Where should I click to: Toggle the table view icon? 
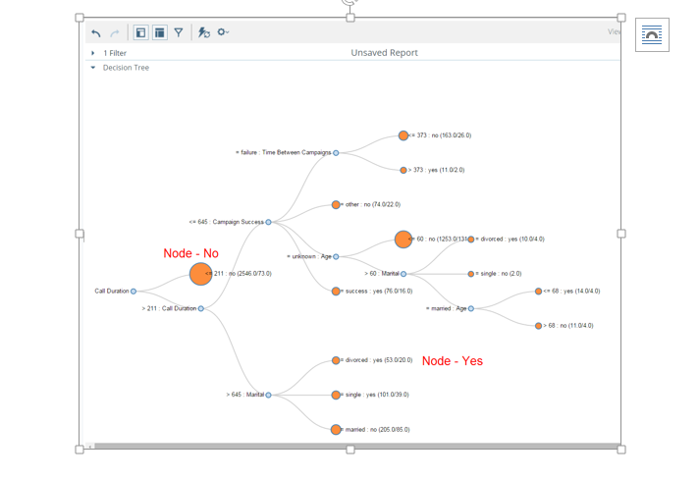pyautogui.click(x=160, y=32)
